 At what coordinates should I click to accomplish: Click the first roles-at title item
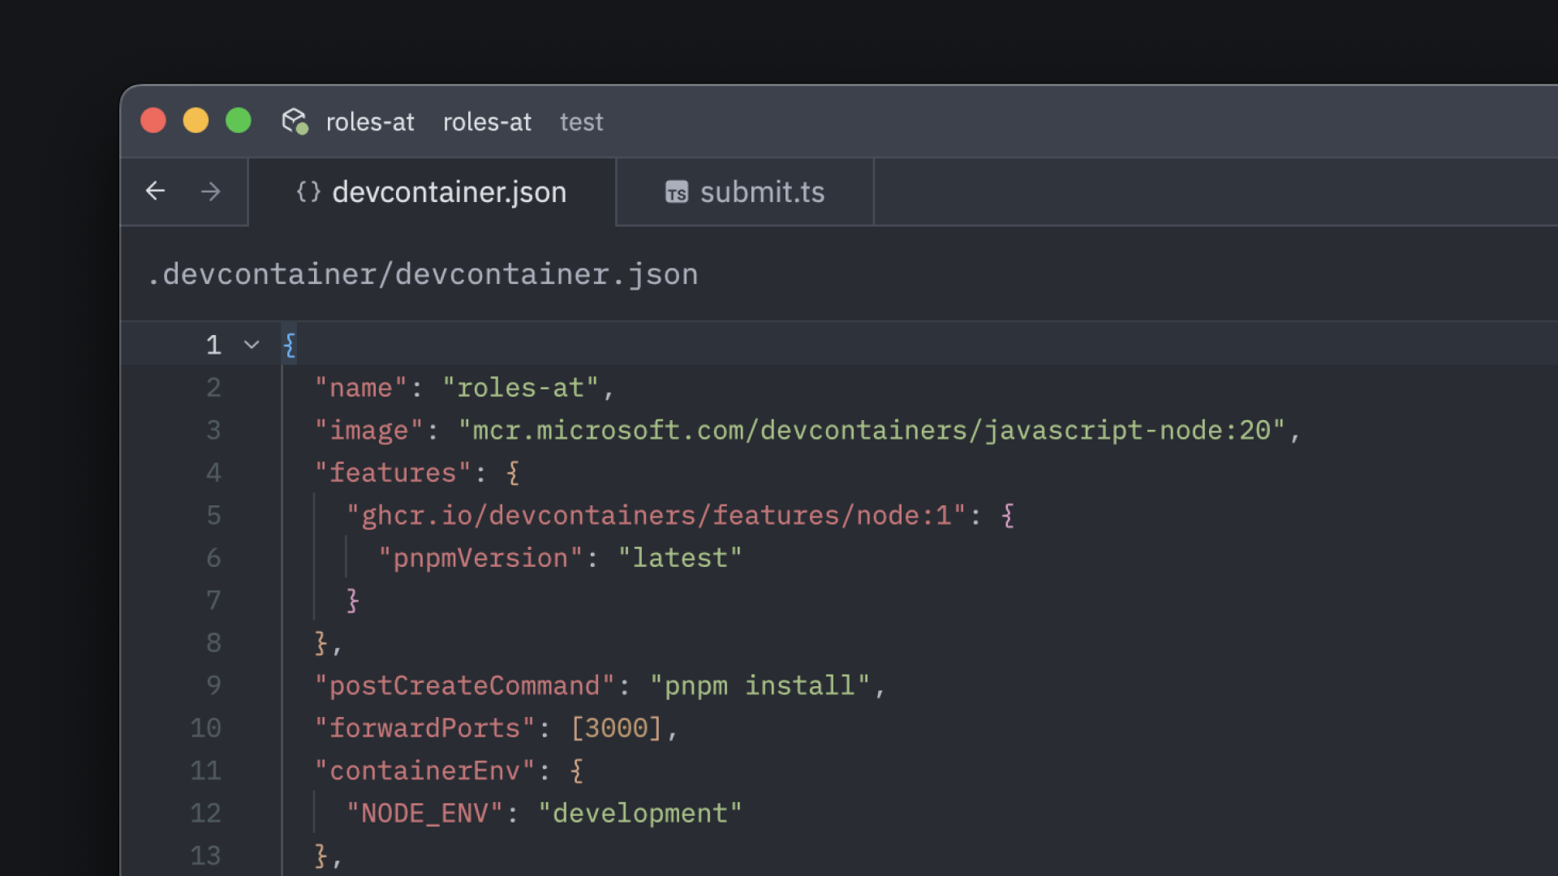point(370,122)
